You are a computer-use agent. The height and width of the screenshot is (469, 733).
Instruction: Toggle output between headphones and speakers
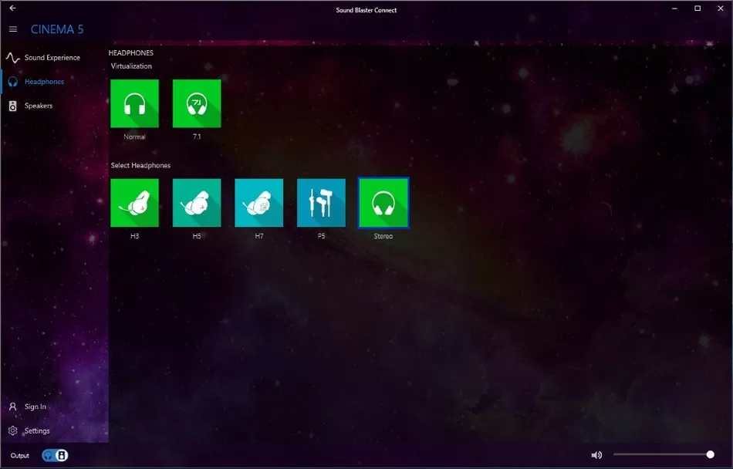[55, 455]
